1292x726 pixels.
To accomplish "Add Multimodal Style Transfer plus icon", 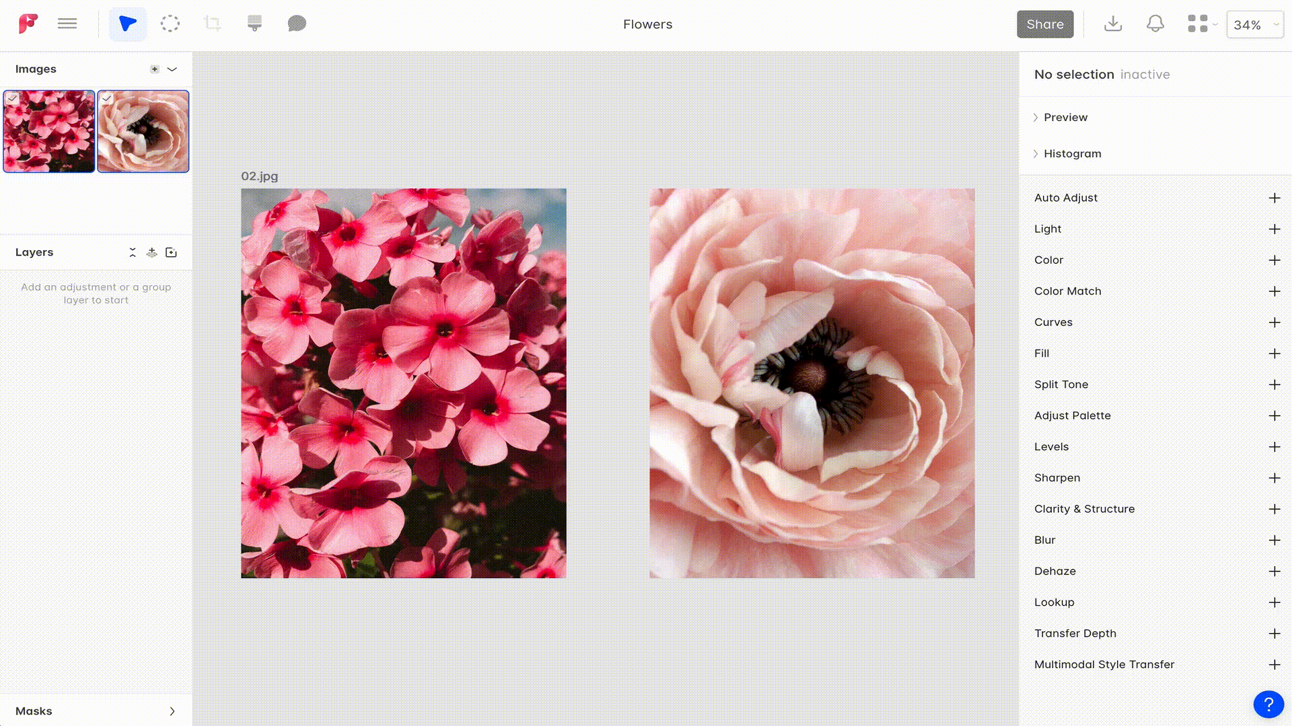I will coord(1275,665).
